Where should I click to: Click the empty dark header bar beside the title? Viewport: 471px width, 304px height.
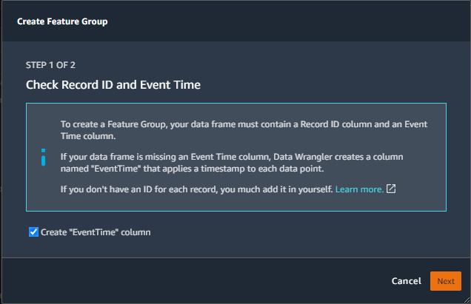288,21
